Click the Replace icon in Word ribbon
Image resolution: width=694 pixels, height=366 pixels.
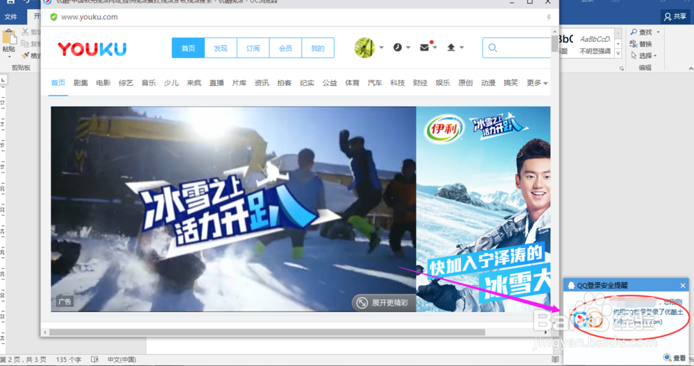(x=634, y=43)
